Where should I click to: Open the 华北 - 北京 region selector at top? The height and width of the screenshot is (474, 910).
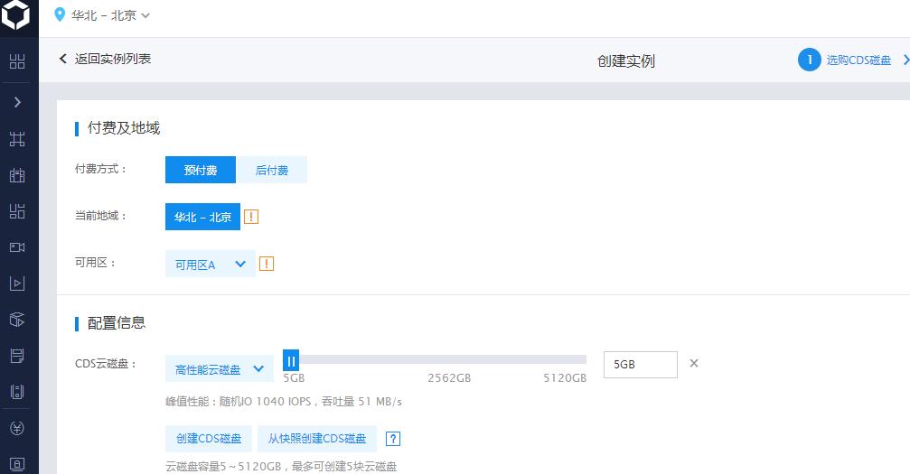coord(102,15)
